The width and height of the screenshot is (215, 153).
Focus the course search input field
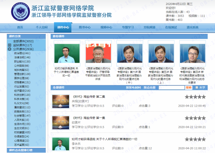click(172, 87)
